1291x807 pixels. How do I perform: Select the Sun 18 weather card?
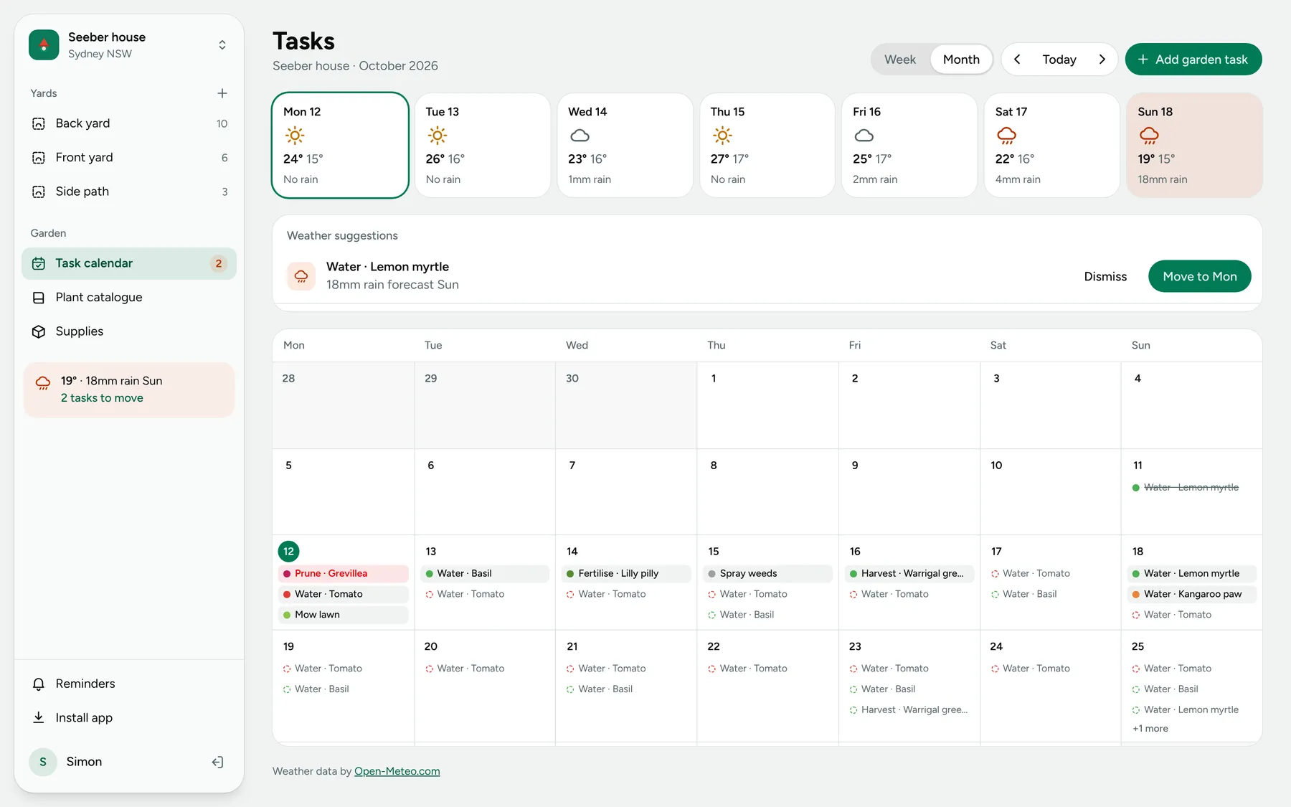coord(1194,145)
